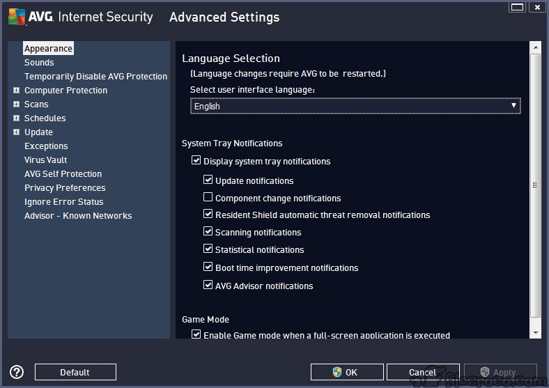The width and height of the screenshot is (549, 388).
Task: Expand the Computer Protection tree node
Action: tap(16, 91)
